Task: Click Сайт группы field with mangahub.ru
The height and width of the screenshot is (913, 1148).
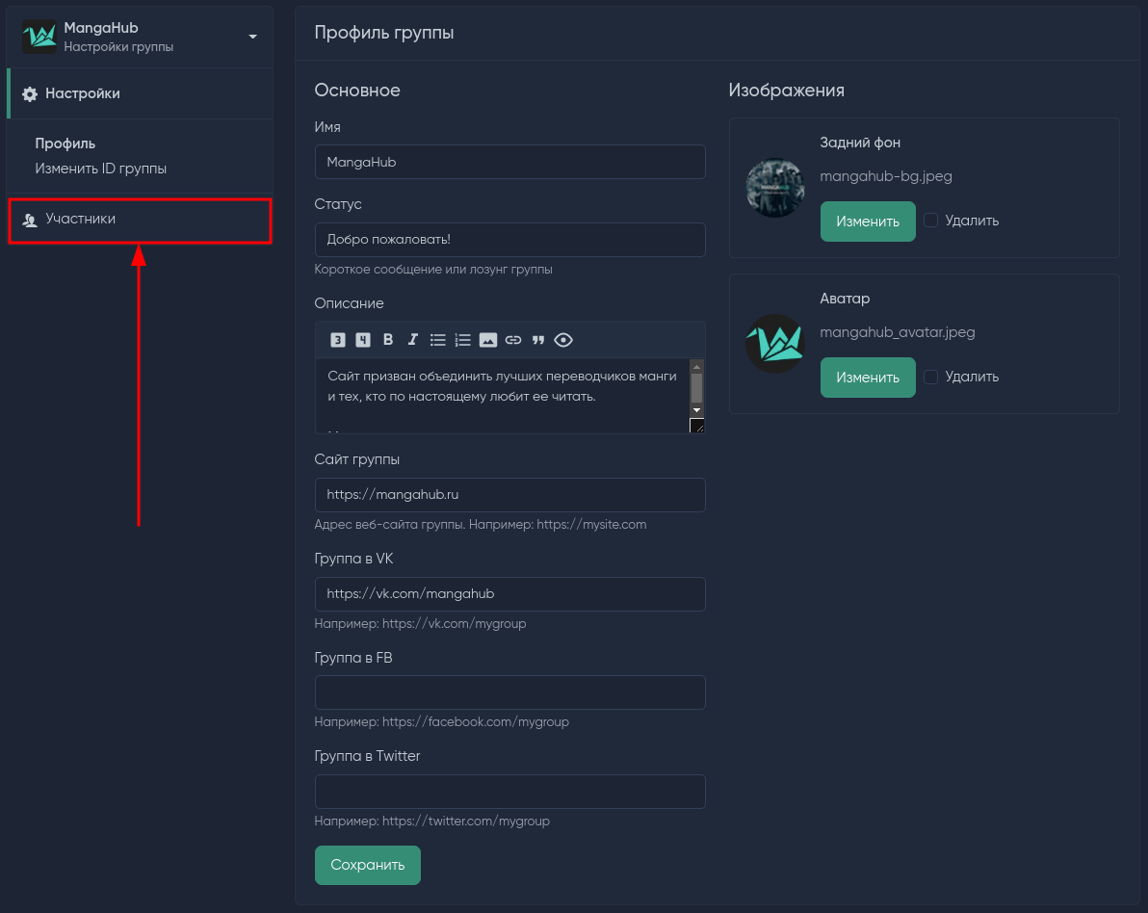Action: click(x=509, y=495)
